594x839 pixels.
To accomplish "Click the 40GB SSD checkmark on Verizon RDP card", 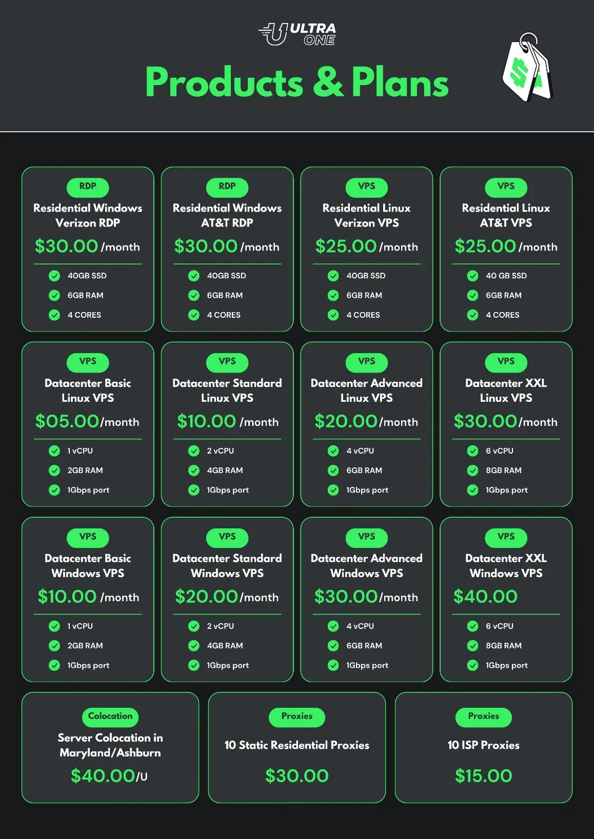I will (x=54, y=276).
